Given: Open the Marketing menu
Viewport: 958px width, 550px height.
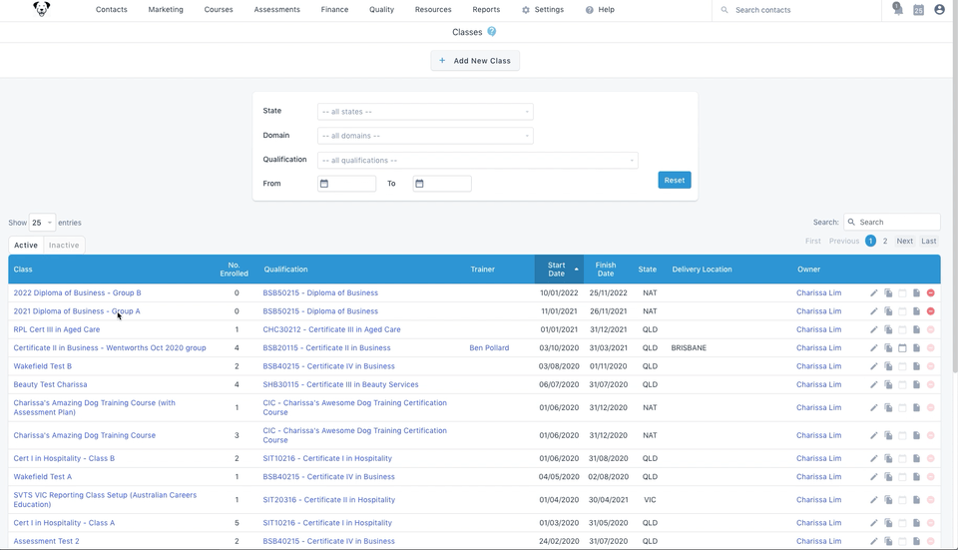Looking at the screenshot, I should 166,10.
